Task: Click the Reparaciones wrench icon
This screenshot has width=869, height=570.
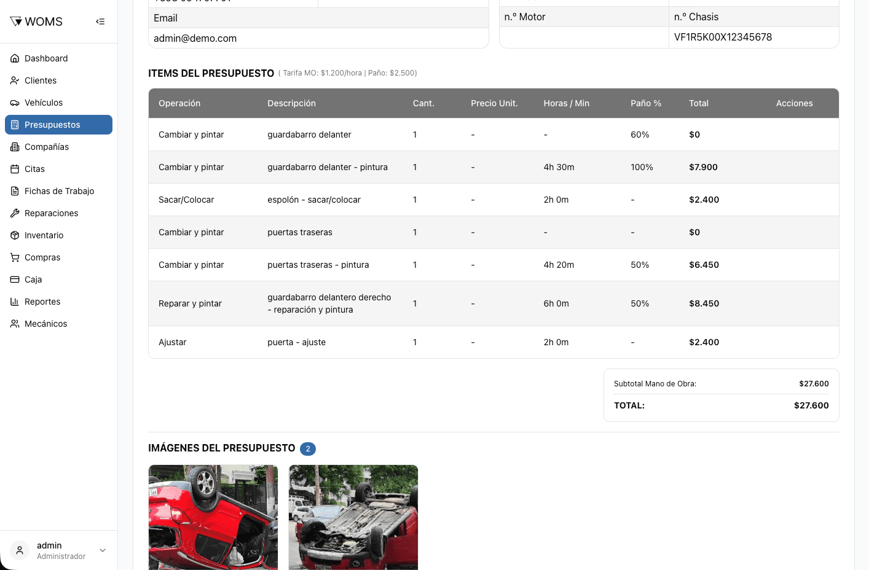Action: (x=15, y=213)
